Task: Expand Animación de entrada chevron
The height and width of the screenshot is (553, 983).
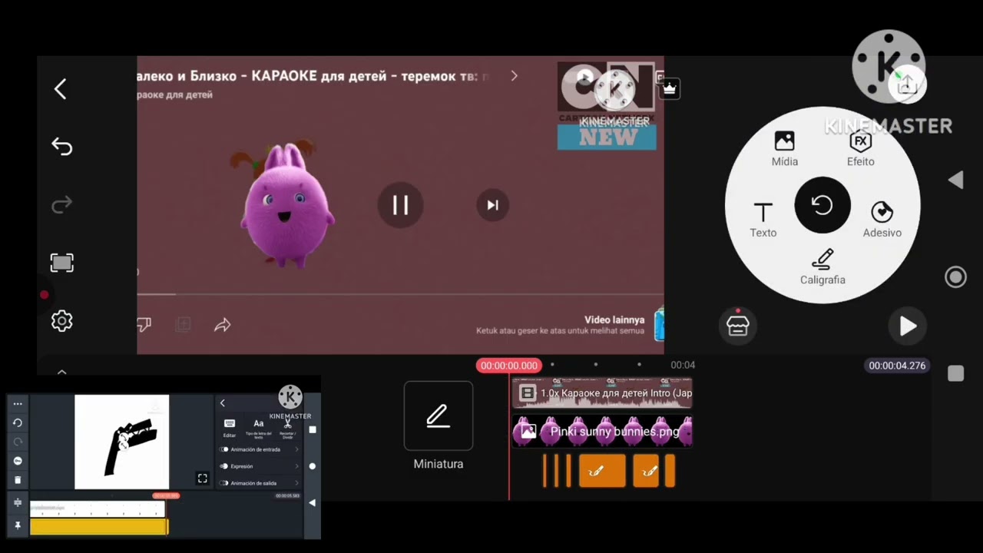Action: click(x=296, y=449)
